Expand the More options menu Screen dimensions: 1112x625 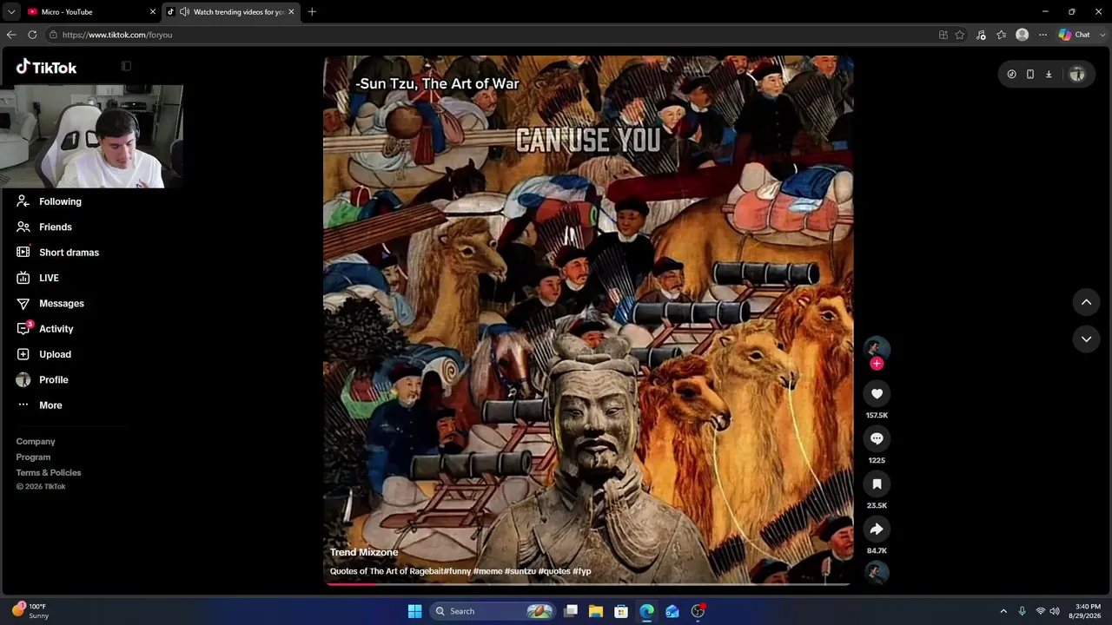[39, 405]
